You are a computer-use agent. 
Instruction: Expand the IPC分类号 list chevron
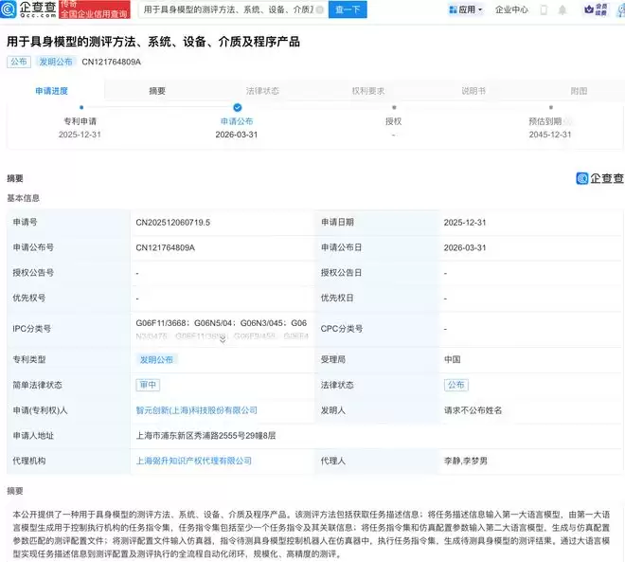coord(223,339)
